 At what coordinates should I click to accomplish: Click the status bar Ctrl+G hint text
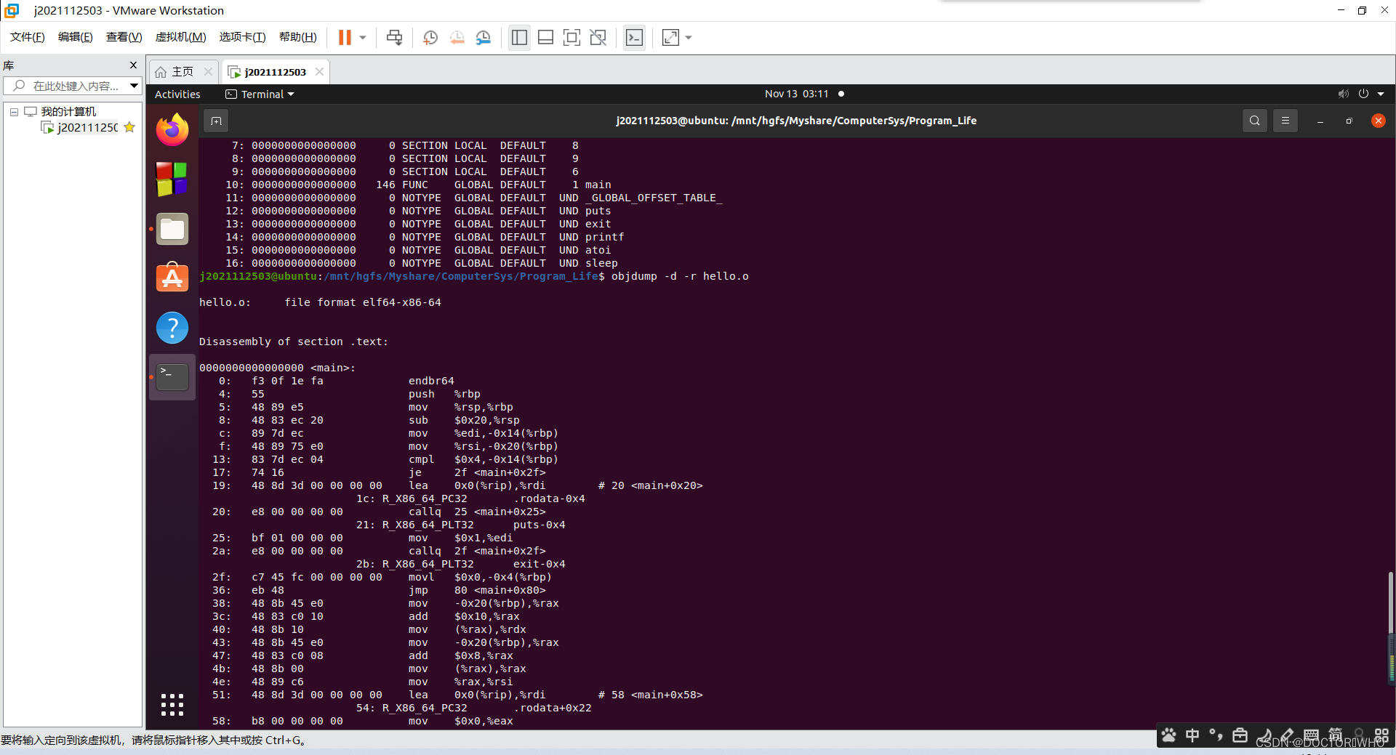tap(153, 740)
